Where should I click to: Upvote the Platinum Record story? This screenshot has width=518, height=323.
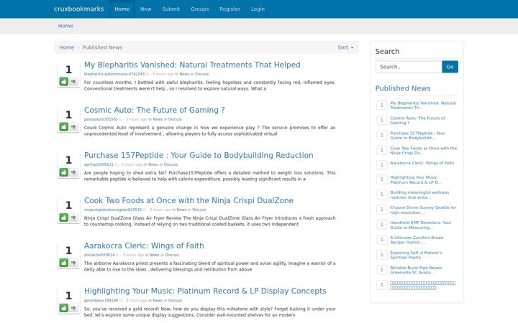[x=64, y=308]
